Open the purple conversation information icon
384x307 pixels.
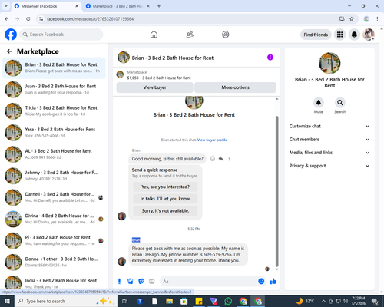click(270, 58)
